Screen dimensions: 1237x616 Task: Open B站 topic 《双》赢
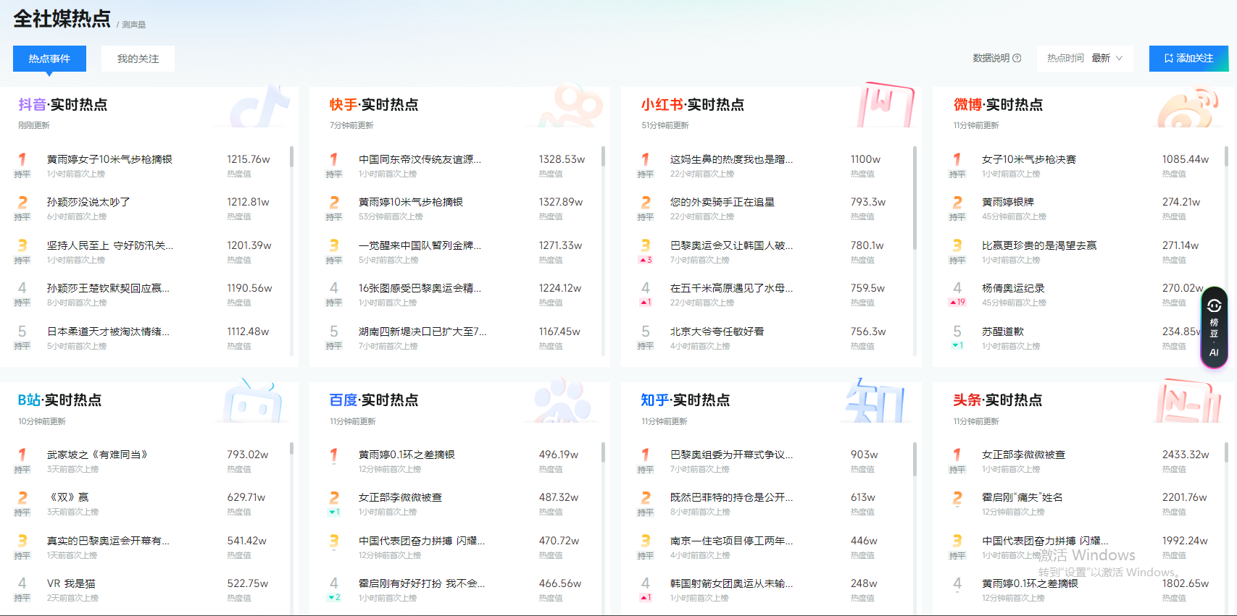click(68, 497)
